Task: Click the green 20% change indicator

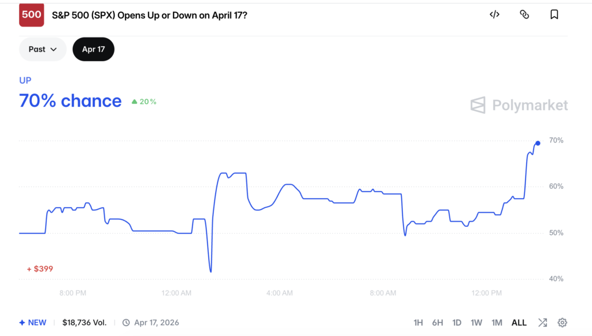Action: tap(143, 101)
